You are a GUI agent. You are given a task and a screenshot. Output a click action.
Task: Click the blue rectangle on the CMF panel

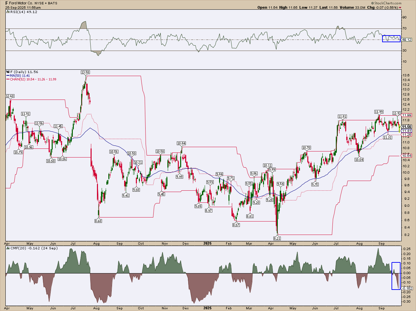[x=396, y=276]
